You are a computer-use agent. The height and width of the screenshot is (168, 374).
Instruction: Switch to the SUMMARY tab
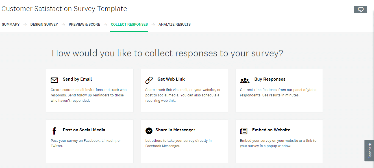click(11, 25)
